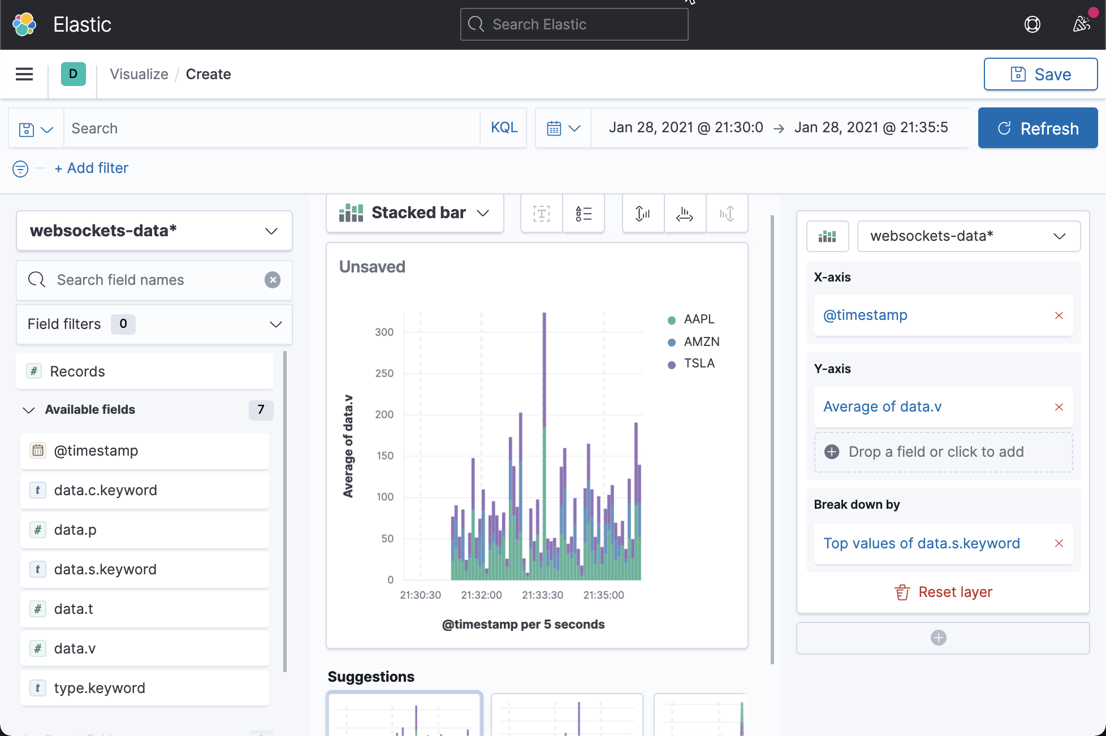The height and width of the screenshot is (736, 1106).
Task: Open the bottom axis settings icon
Action: [x=685, y=213]
